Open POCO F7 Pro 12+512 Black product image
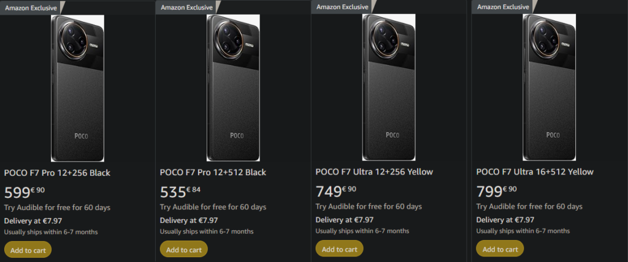 coord(232,88)
